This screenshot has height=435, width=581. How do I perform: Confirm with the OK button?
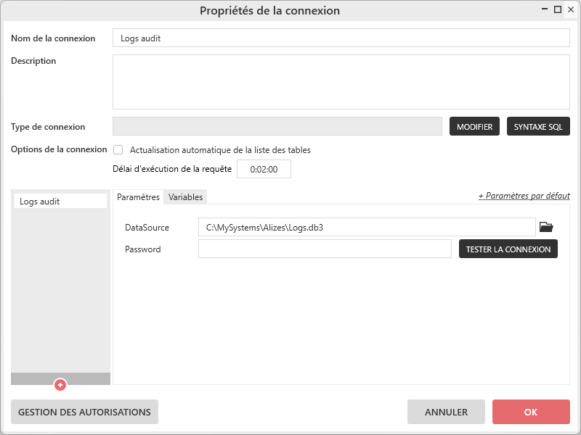pos(530,412)
